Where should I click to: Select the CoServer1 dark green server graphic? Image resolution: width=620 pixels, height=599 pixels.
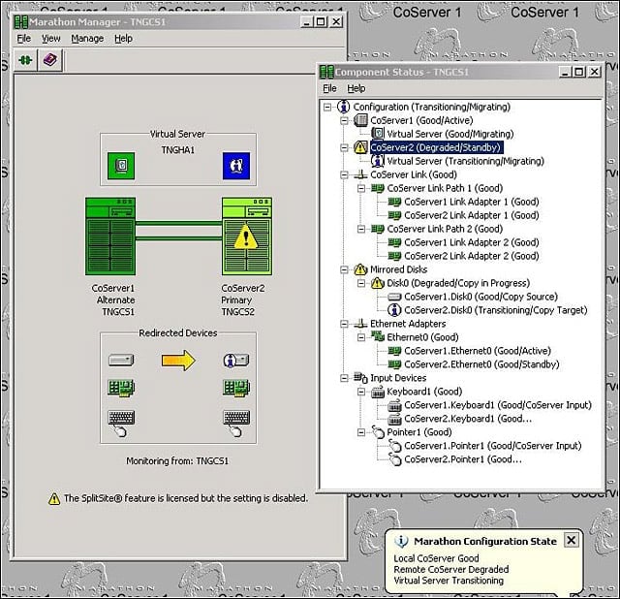110,236
